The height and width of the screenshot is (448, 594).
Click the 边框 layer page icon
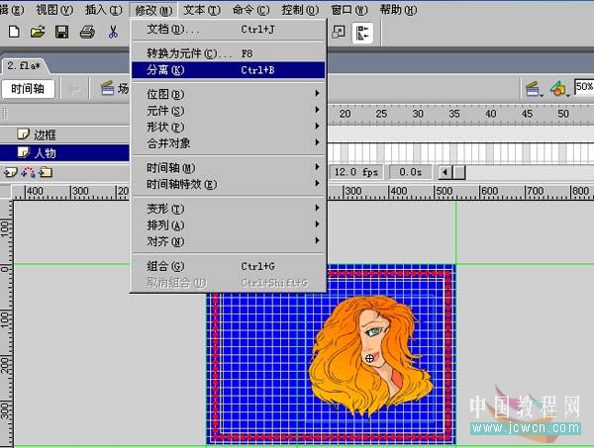point(23,134)
